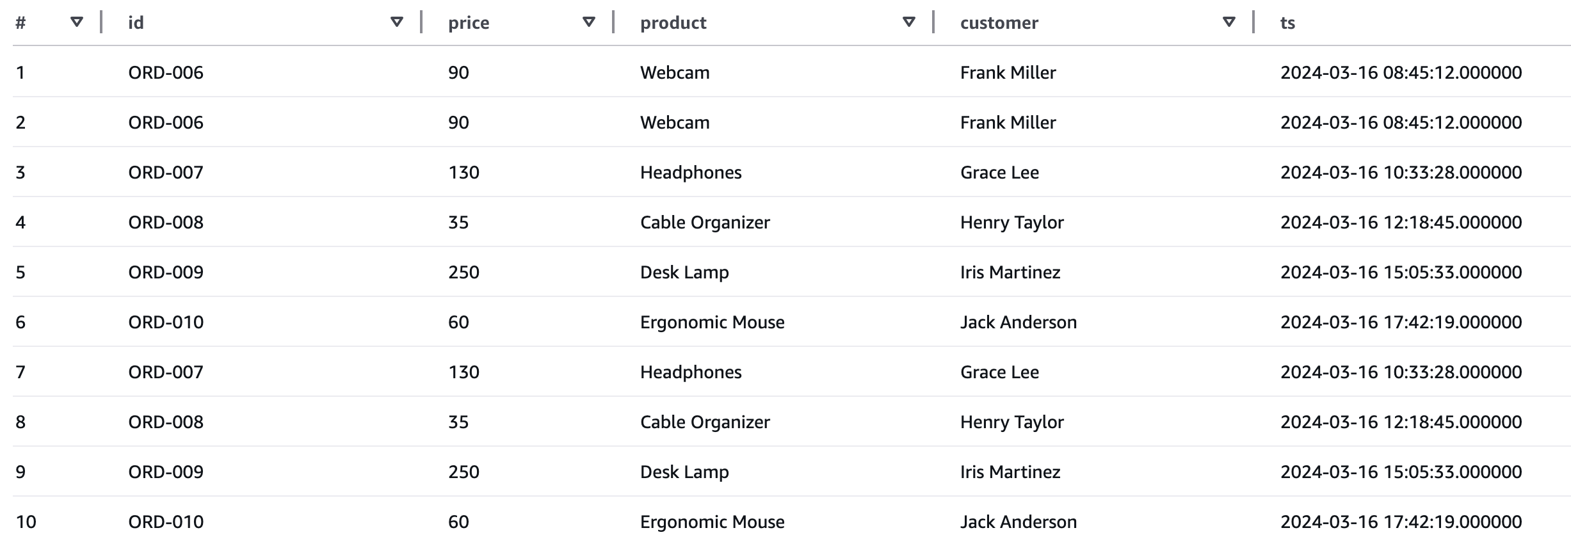Screen dimensions: 1571x544
Task: Select the price 250 cell in row 5
Action: click(463, 272)
